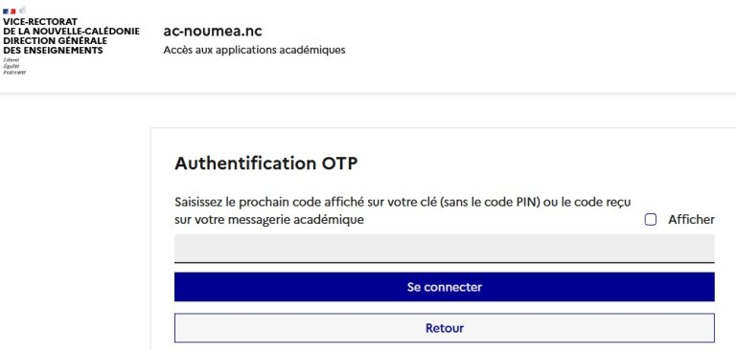Open the ac-noumea.nc site title

(x=213, y=32)
